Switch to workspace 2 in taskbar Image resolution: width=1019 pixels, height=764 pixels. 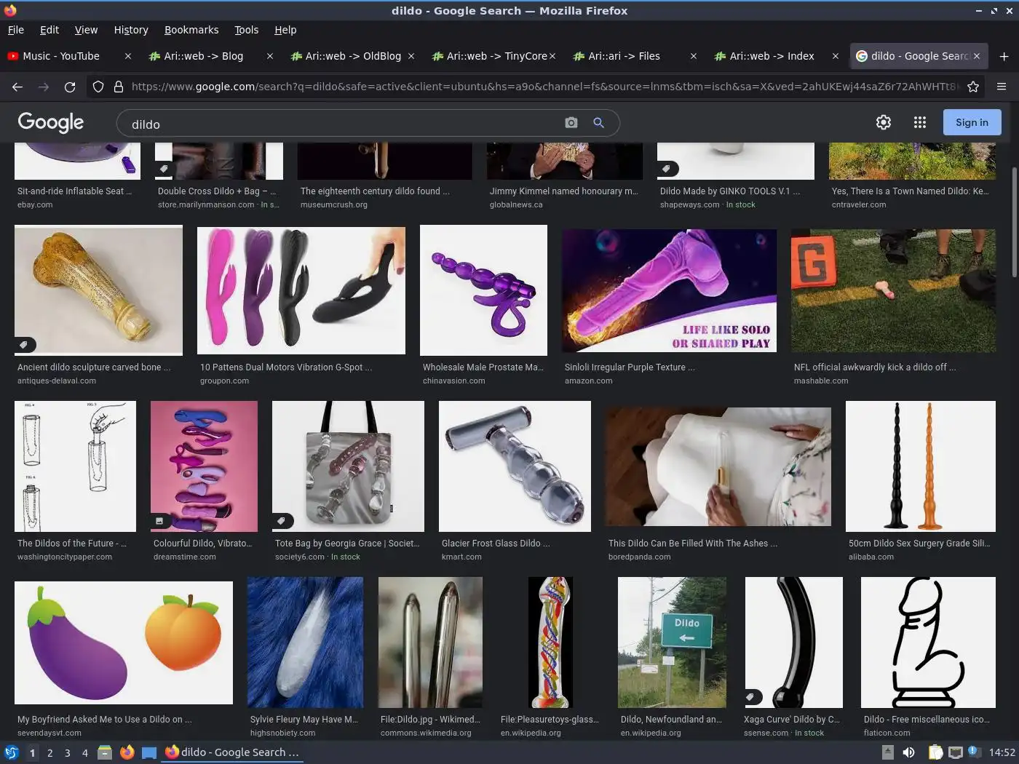[49, 752]
